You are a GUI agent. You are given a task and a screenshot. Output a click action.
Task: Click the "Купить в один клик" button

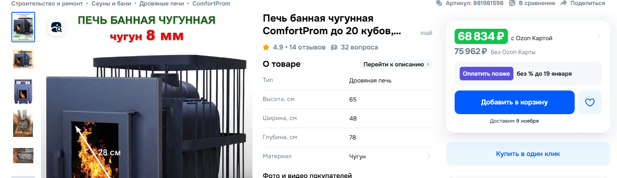coord(528,154)
